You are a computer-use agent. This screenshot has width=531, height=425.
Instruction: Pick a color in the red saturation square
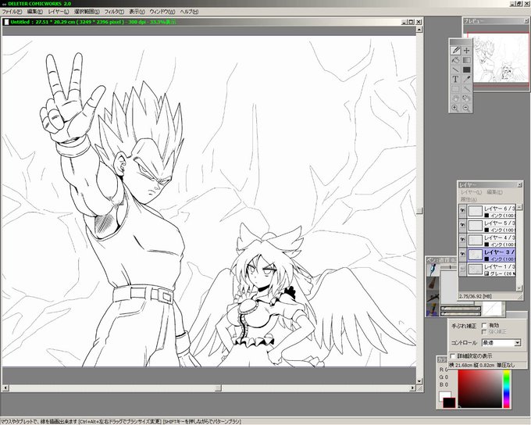479,389
